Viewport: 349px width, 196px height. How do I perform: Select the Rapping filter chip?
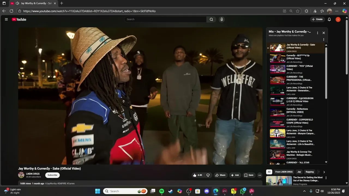(310, 172)
